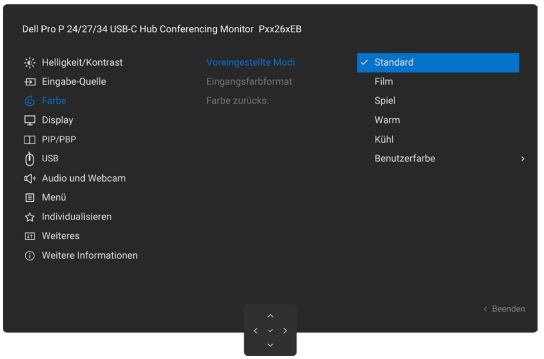Switch to the Spiel preset mode
This screenshot has height=359, width=544.
pos(385,101)
